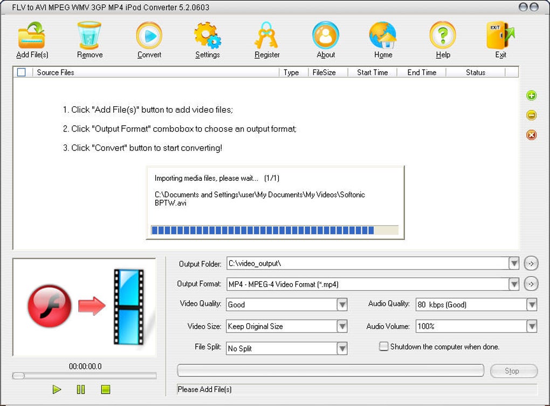Click the About person icon

pos(326,35)
